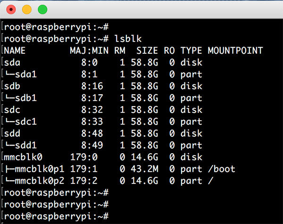The image size is (283, 224).
Task: Click the last root@raspberrypi prompt line
Action: 54,216
